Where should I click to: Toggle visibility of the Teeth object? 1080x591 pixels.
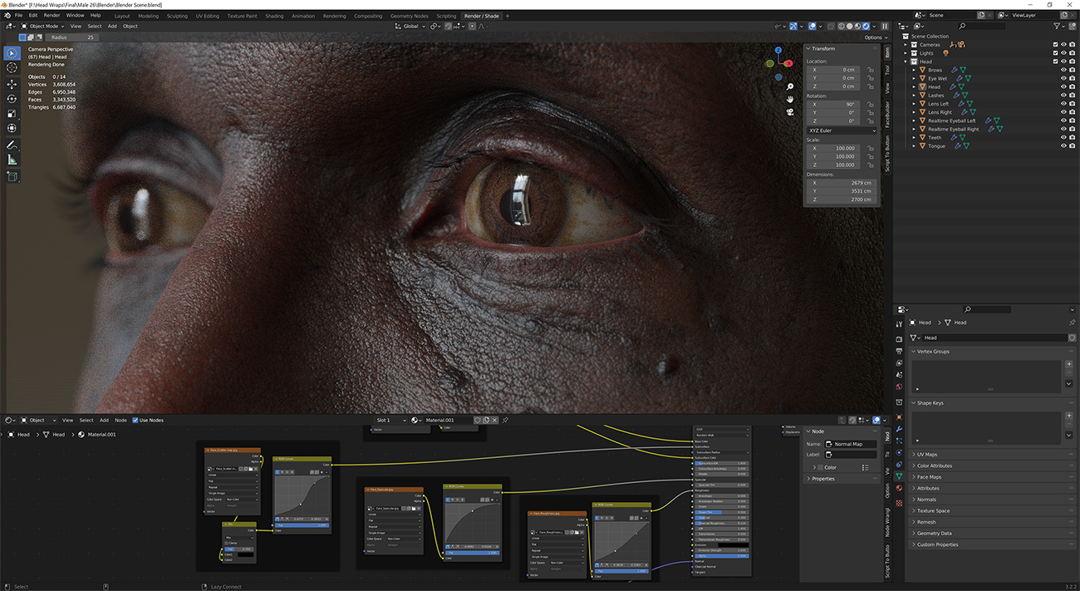tap(1064, 137)
